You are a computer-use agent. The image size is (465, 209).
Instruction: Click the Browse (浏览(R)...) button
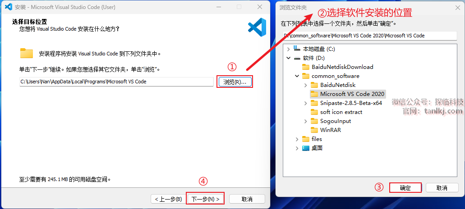[235, 82]
